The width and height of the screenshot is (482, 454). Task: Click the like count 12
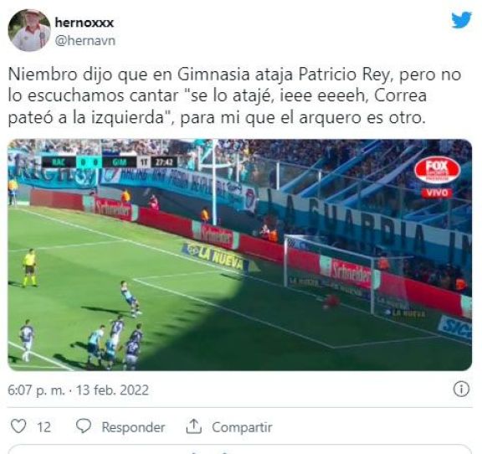pyautogui.click(x=44, y=427)
